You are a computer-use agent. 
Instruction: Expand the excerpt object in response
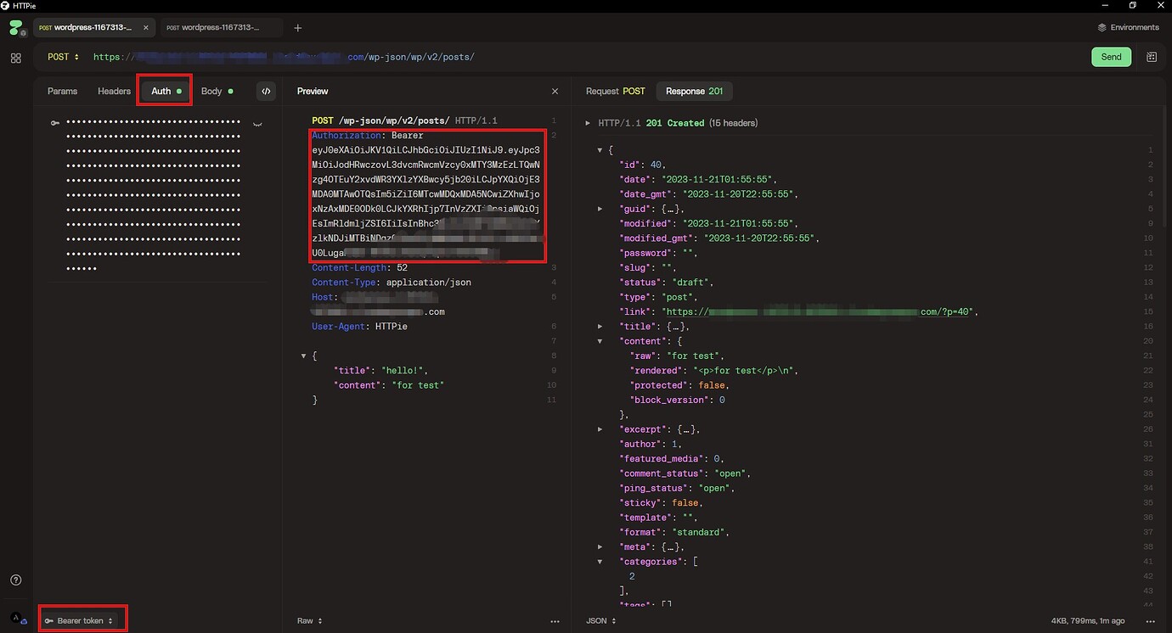(600, 429)
